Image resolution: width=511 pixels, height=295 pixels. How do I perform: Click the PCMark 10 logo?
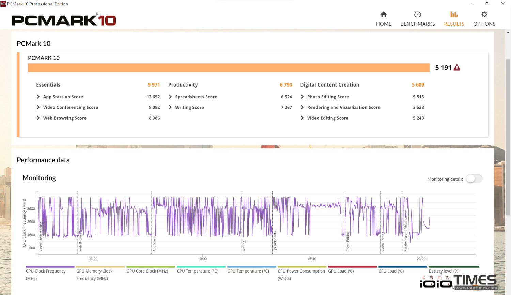64,20
